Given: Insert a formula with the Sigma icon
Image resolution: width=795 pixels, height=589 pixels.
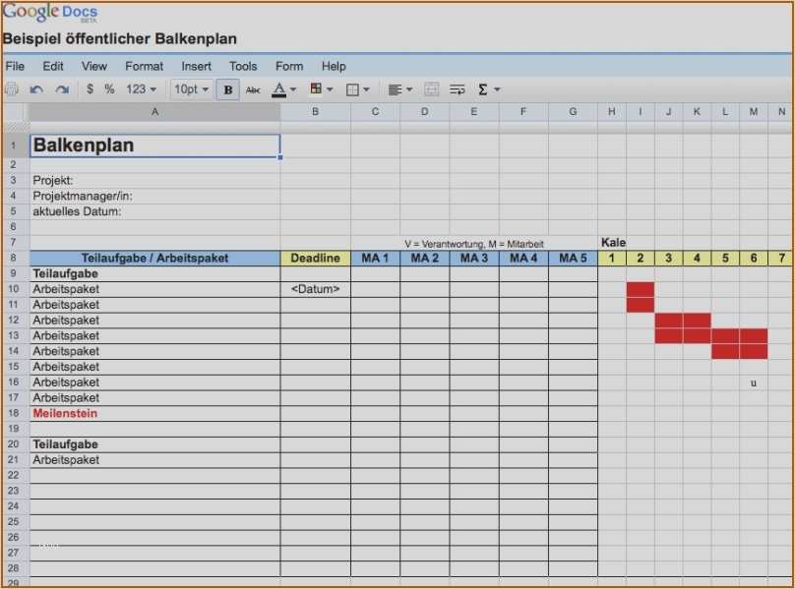Looking at the screenshot, I should [484, 88].
